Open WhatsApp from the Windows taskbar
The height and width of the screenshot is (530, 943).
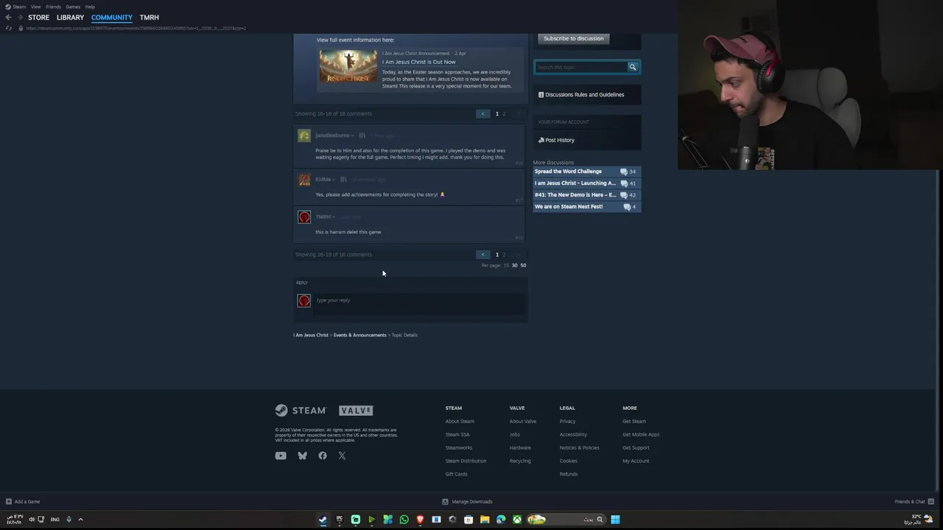[x=404, y=520]
